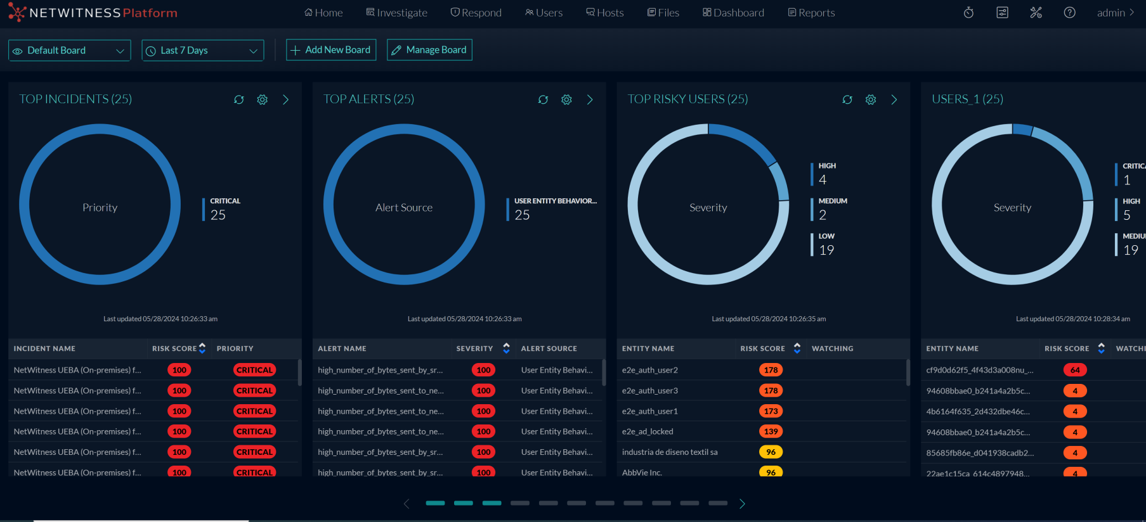Screen dimensions: 1146x522
Task: Open the admin tools wrench icon
Action: click(1036, 13)
